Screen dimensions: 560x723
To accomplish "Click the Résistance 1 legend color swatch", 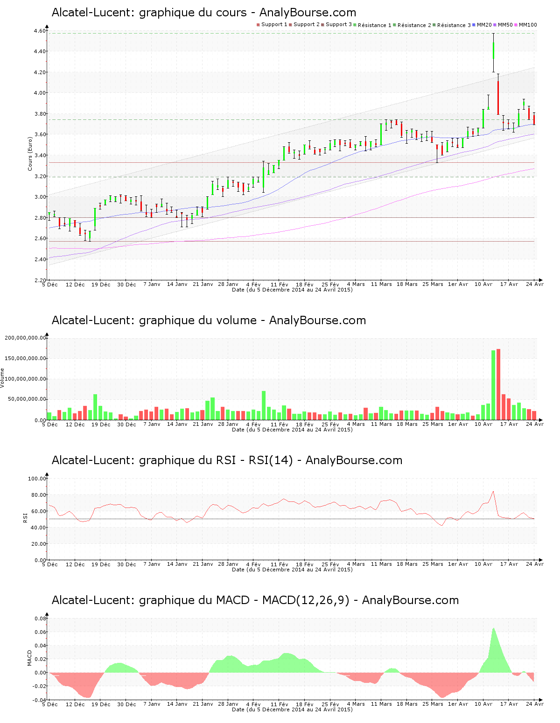I will 355,25.
